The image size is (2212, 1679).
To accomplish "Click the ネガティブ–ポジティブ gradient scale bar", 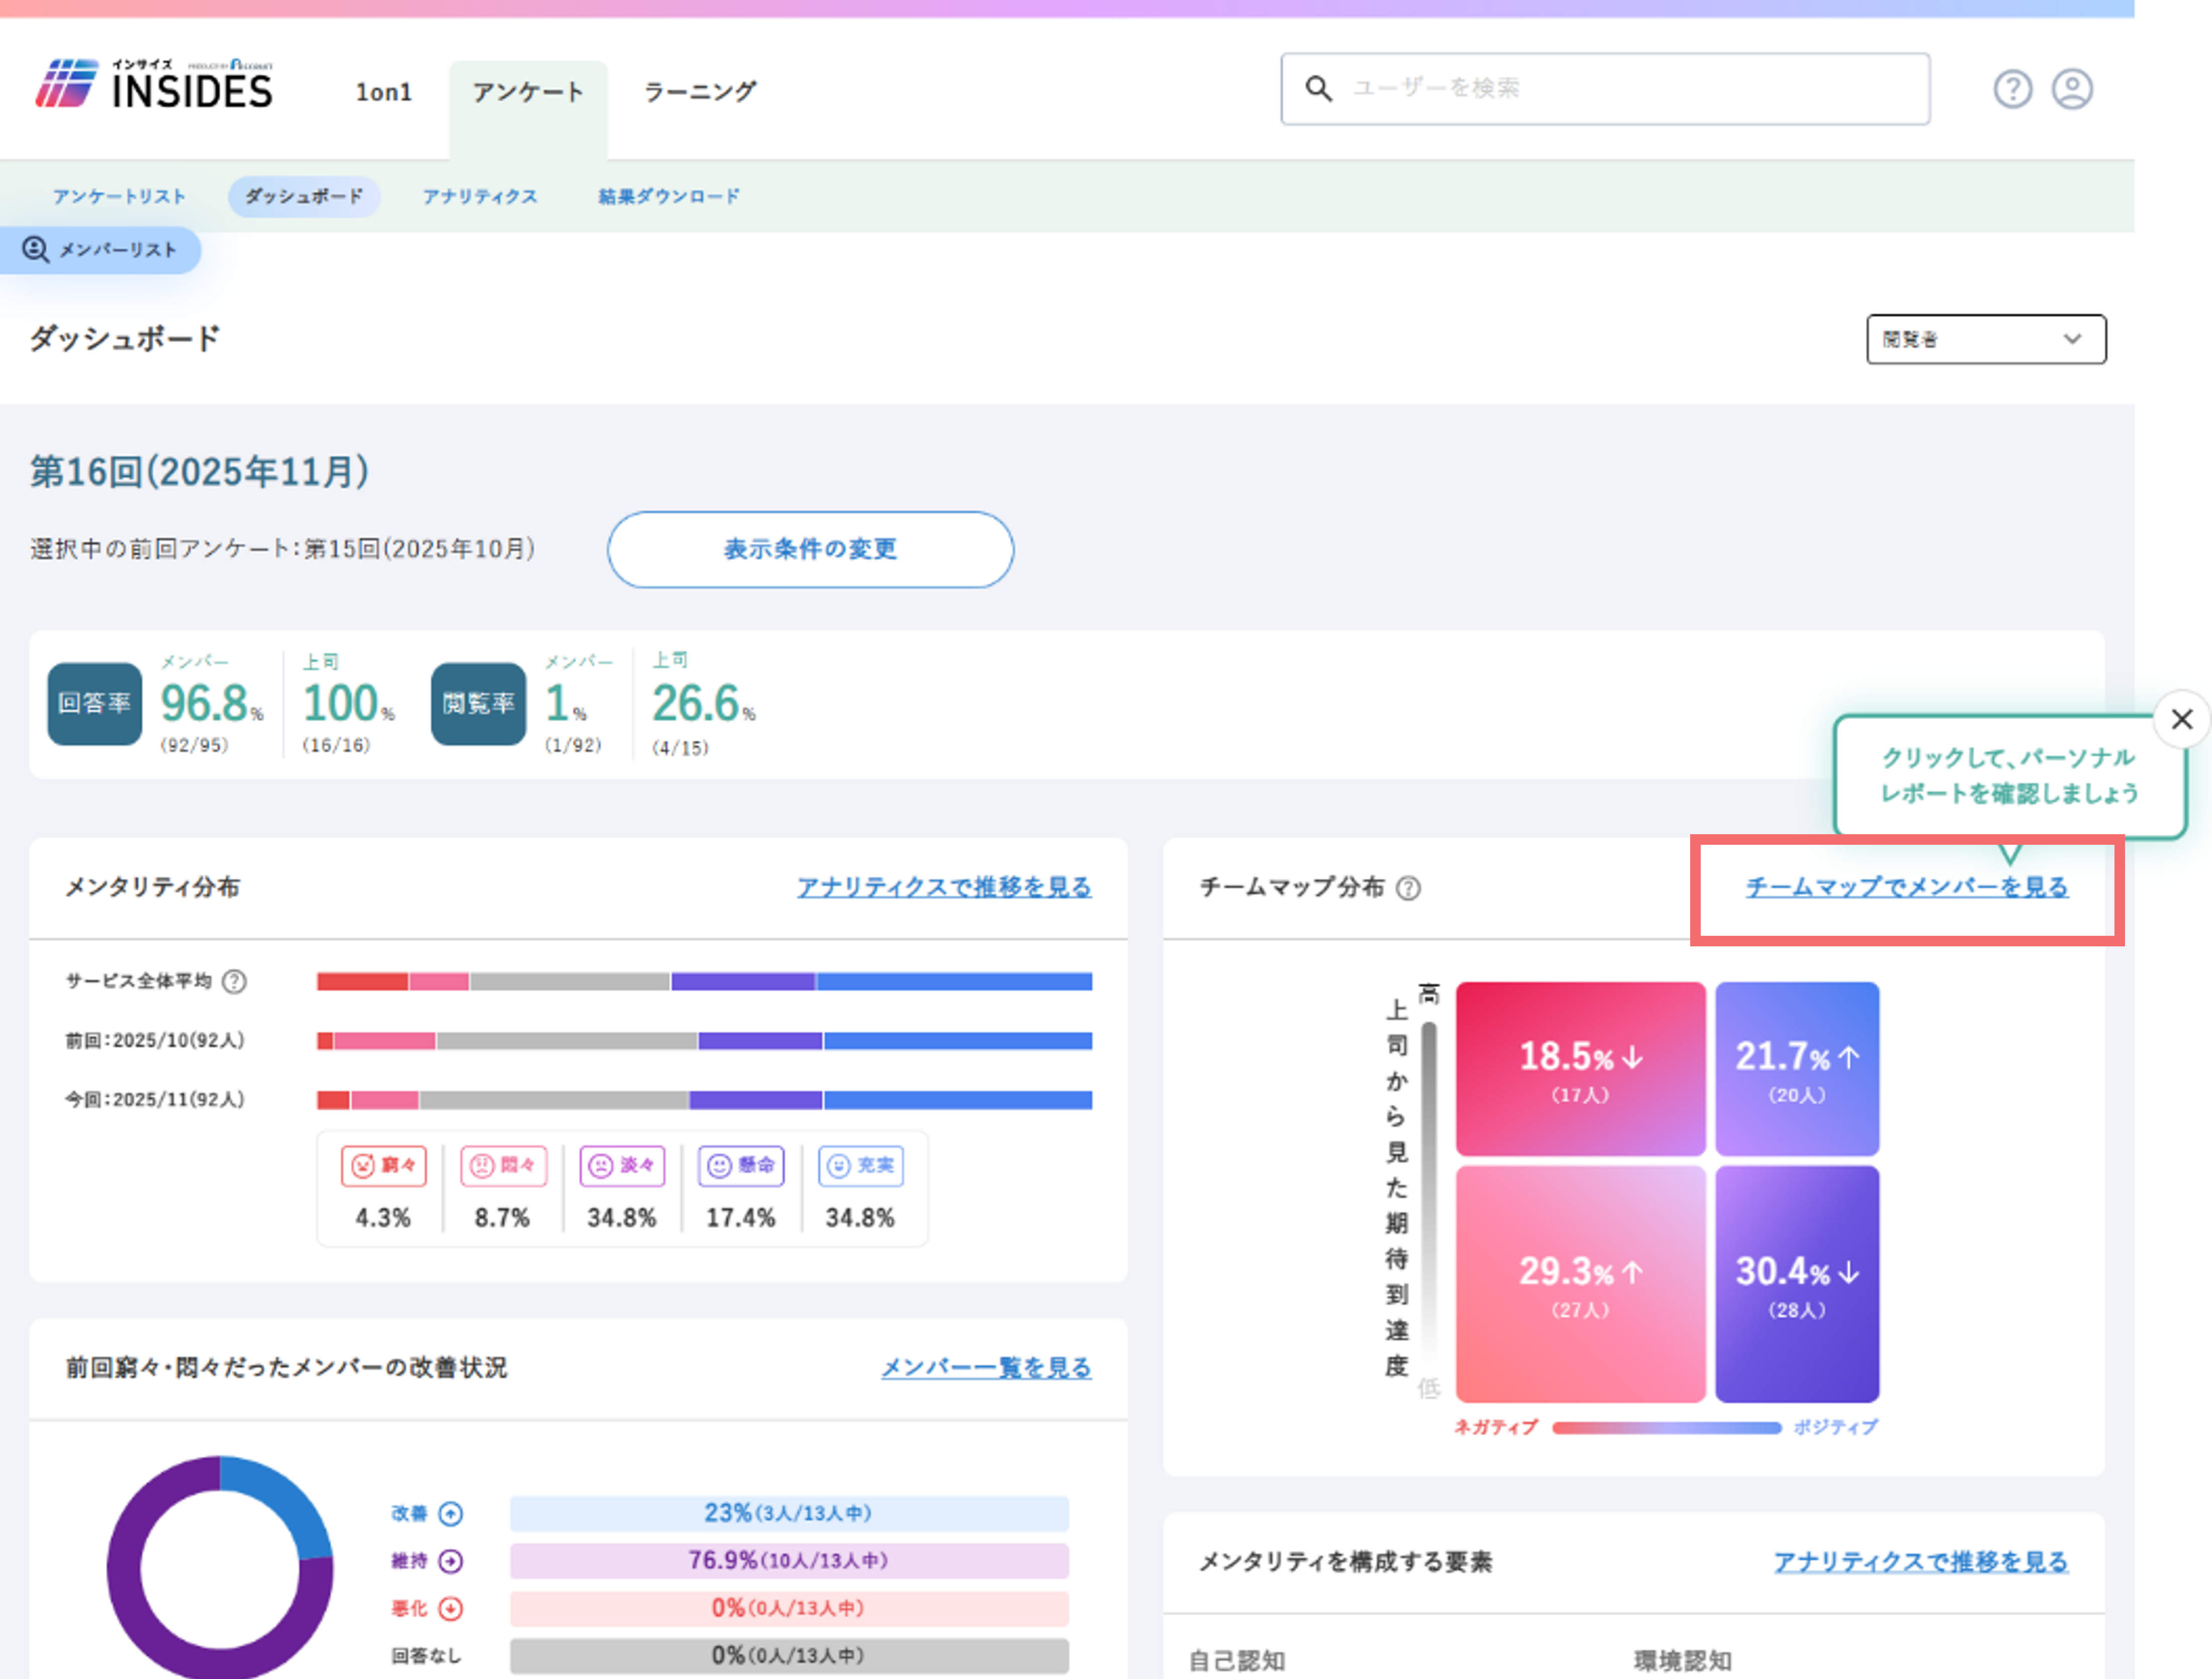I will point(1666,1427).
